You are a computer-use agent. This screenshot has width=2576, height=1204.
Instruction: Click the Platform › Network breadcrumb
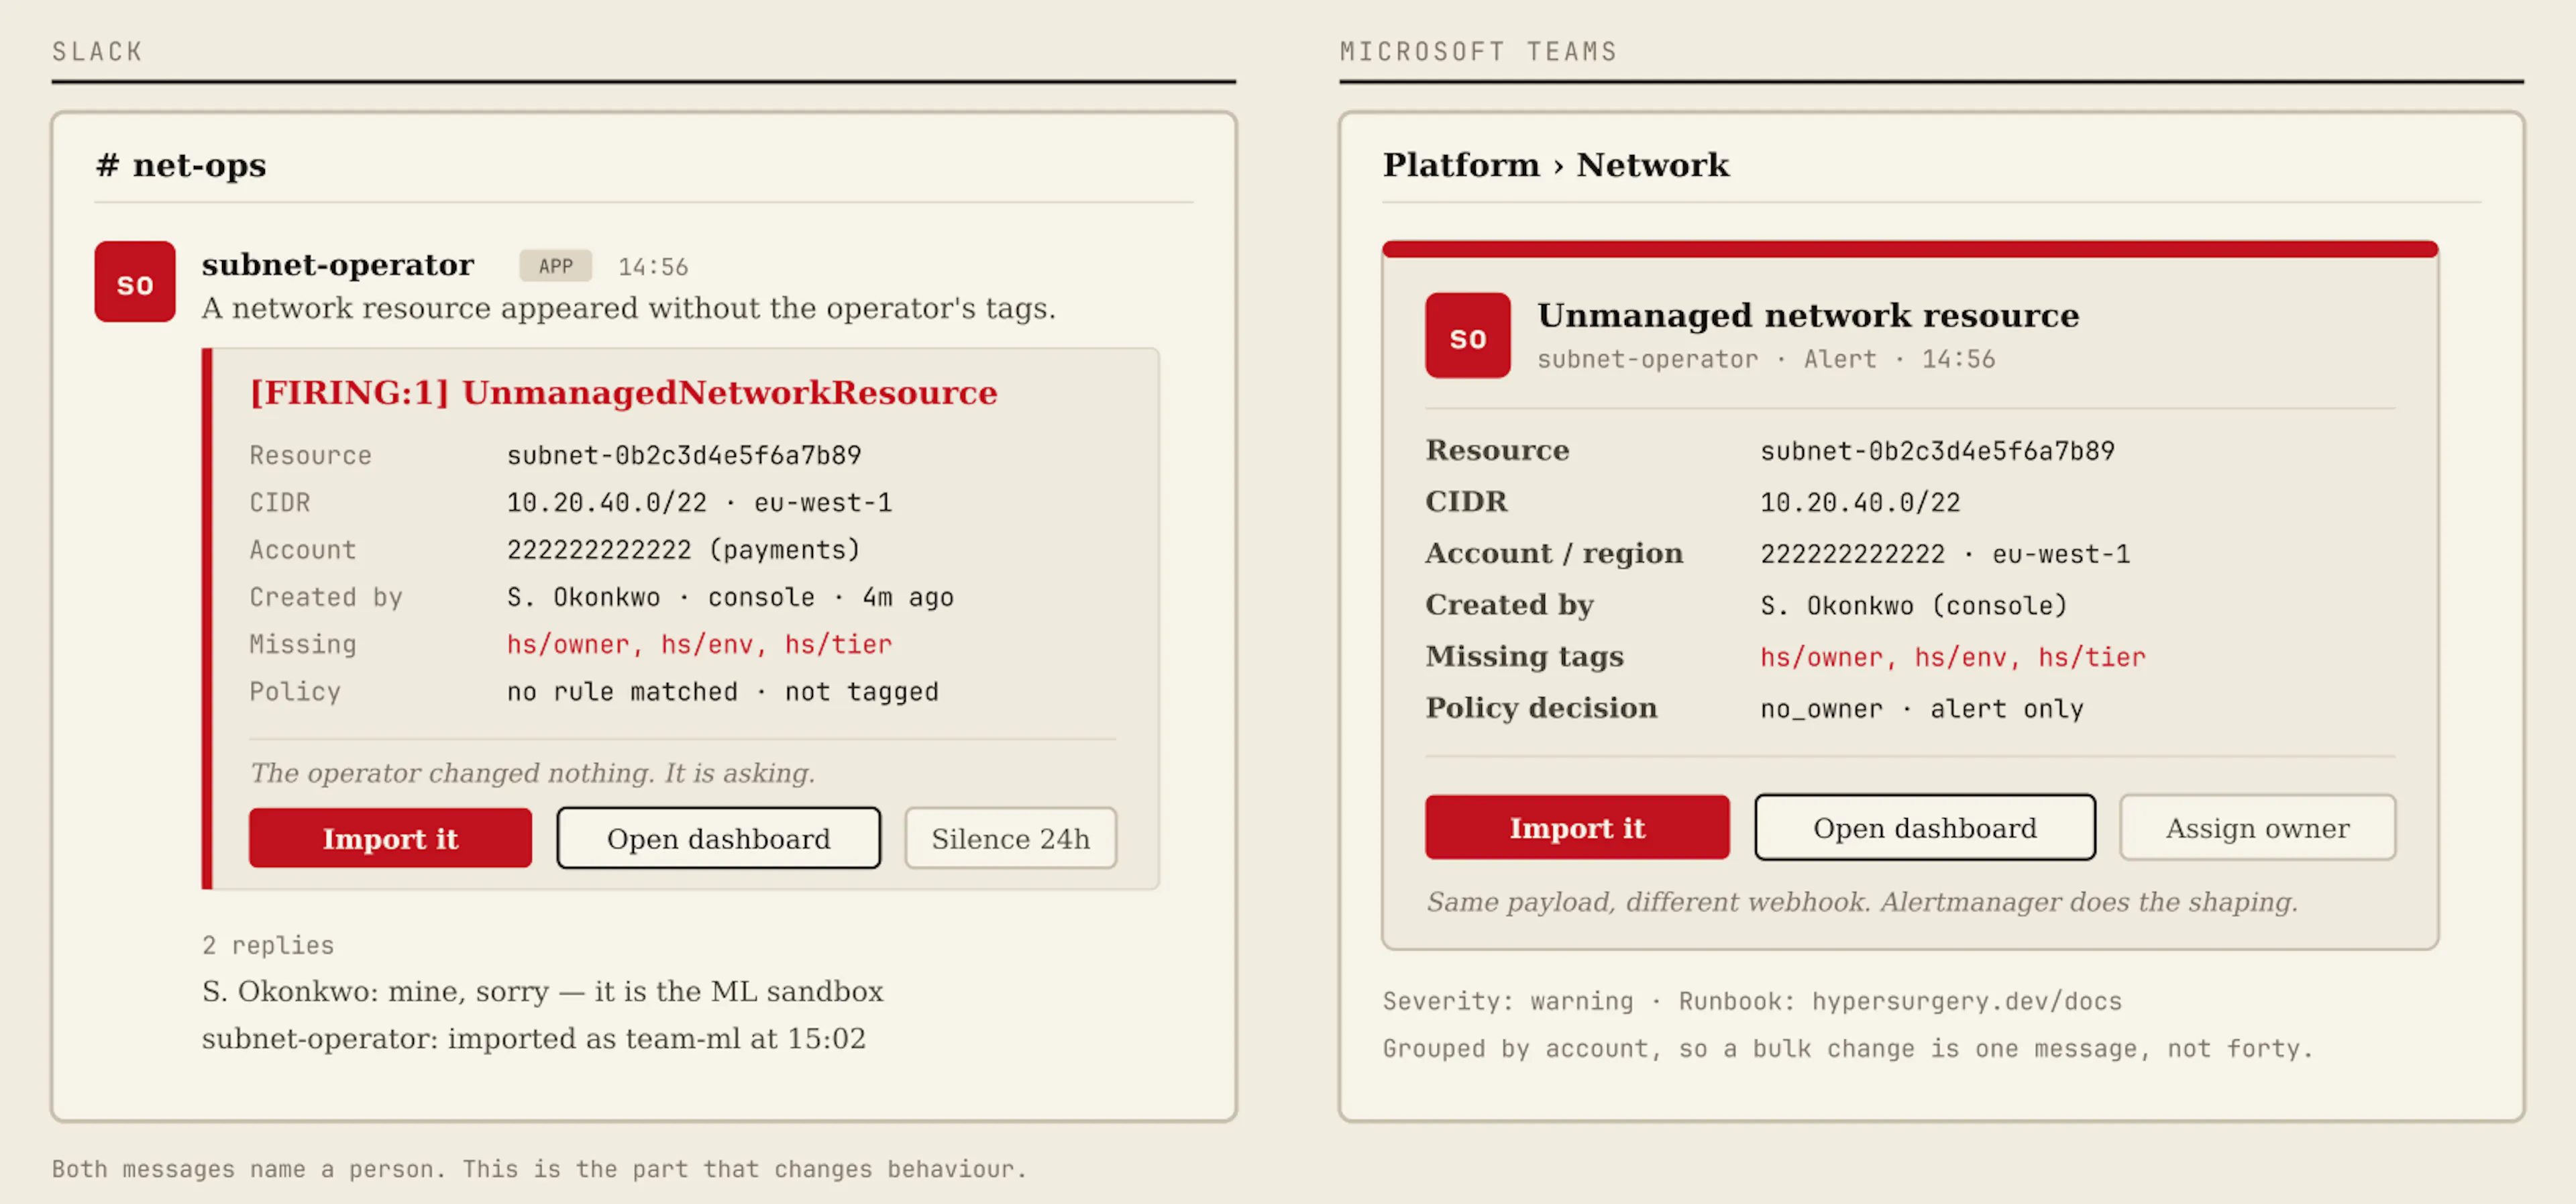point(1555,165)
